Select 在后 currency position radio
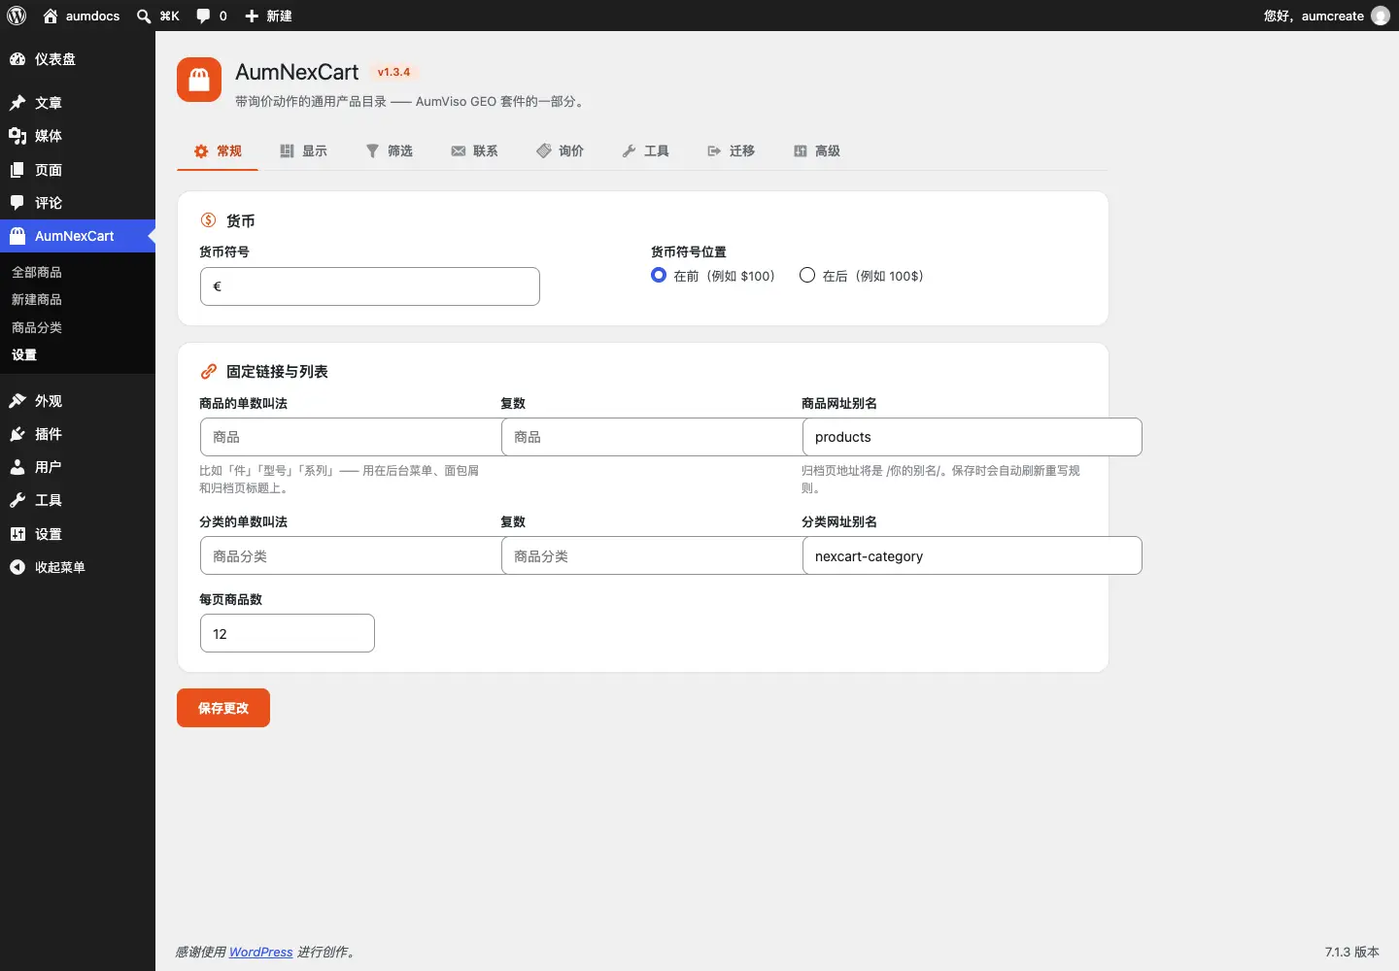 pyautogui.click(x=807, y=275)
